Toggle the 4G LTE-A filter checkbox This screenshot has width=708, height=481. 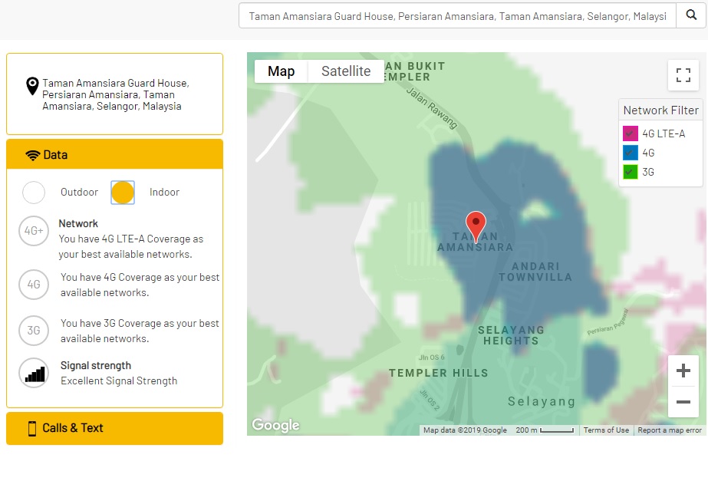(x=631, y=133)
